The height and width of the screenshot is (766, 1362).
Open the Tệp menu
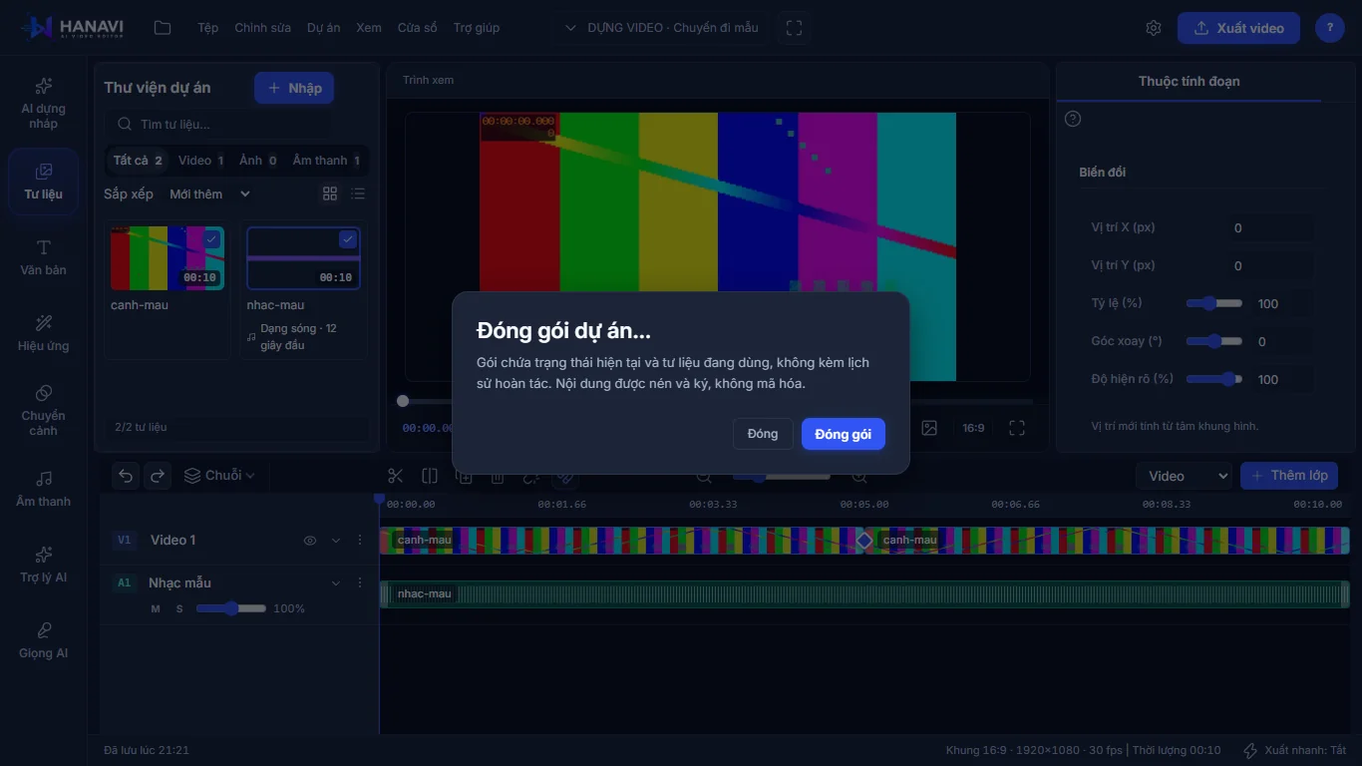[x=207, y=28]
